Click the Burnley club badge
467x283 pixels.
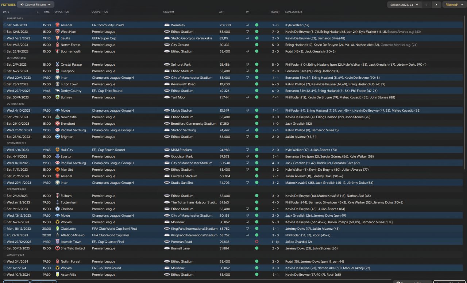pyautogui.click(x=57, y=97)
